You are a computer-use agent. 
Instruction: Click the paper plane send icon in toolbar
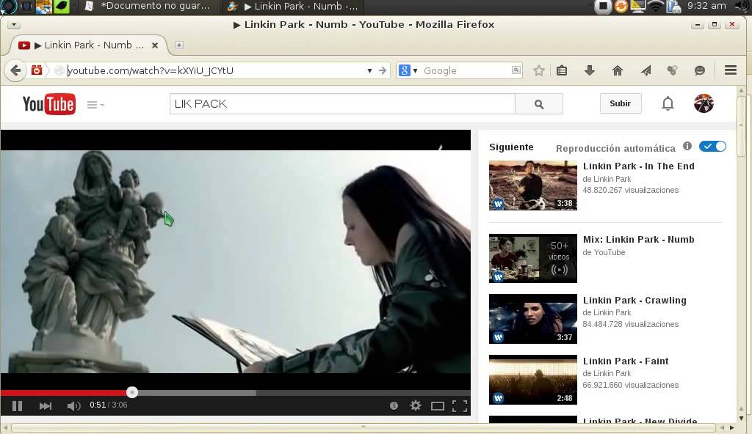point(646,71)
